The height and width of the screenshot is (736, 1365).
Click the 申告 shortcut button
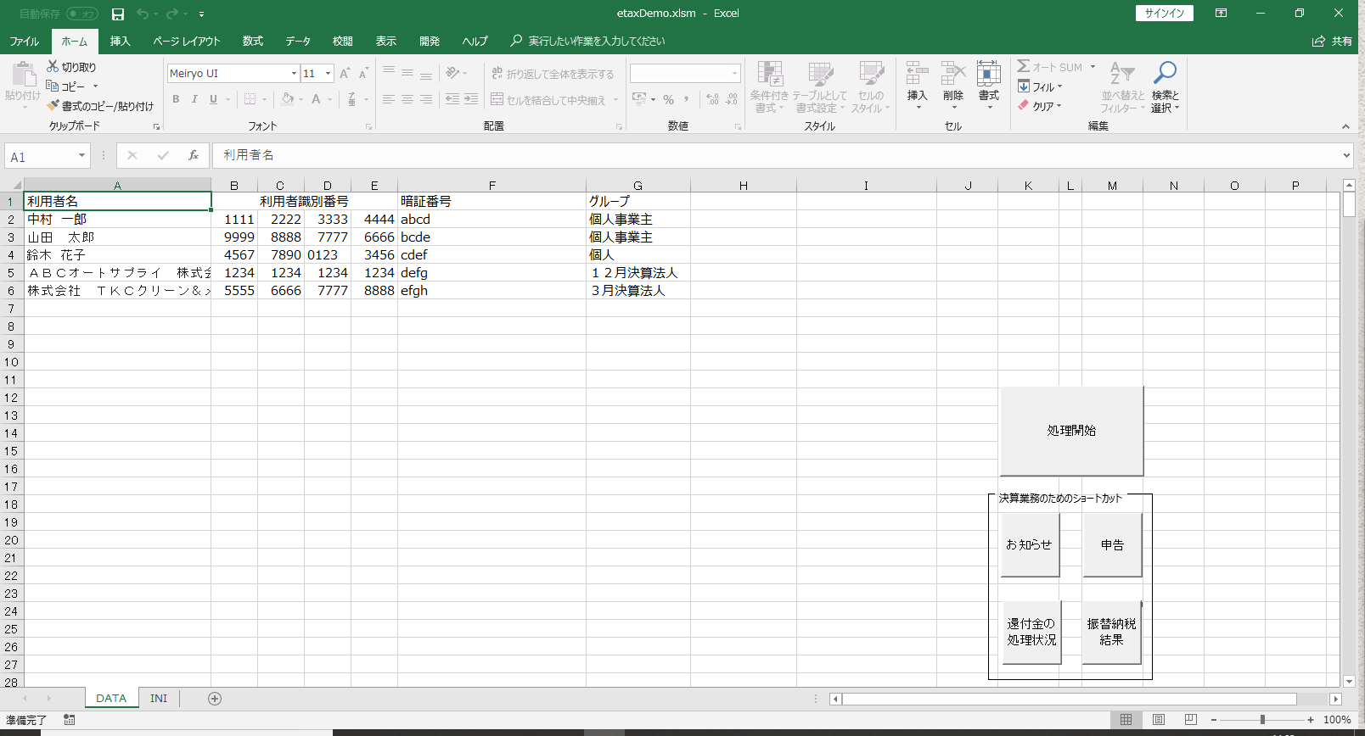(x=1112, y=545)
